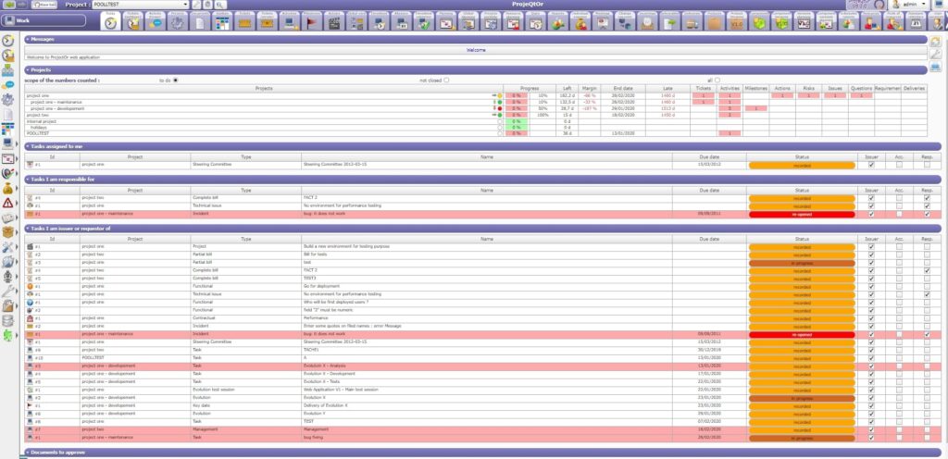Screen dimensions: 948x459
Task: Open the Project POOLLTEST dropdown
Action: coord(185,5)
